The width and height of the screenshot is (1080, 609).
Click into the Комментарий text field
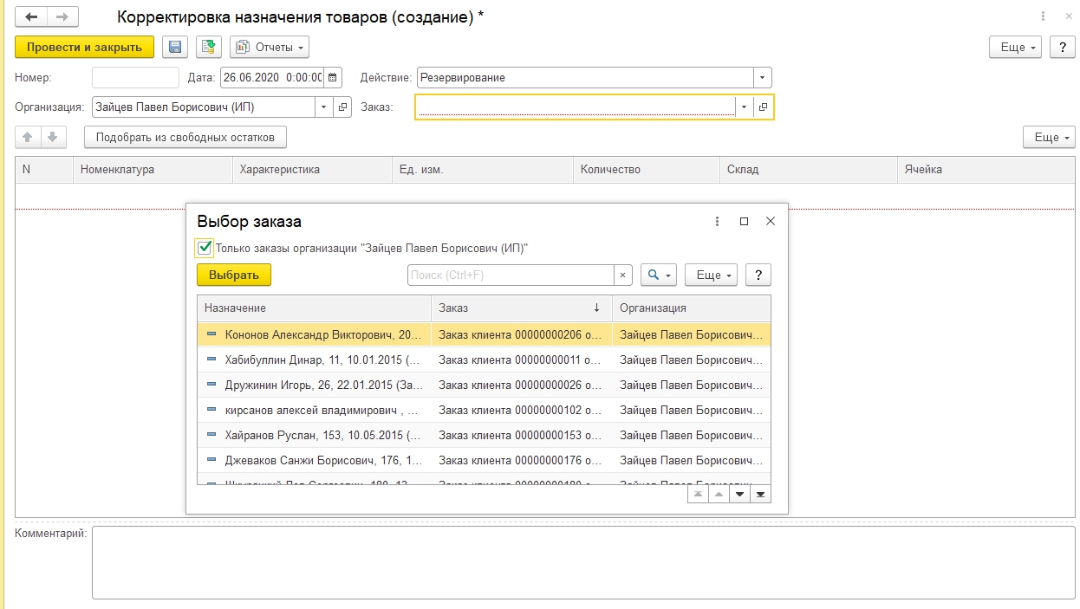582,562
